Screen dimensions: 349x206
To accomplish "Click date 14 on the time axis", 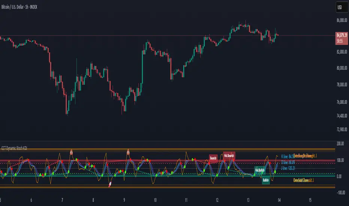I will coord(279,200).
